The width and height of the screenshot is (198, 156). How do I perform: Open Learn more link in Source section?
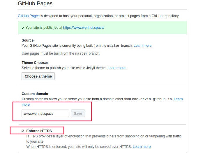pos(142,46)
